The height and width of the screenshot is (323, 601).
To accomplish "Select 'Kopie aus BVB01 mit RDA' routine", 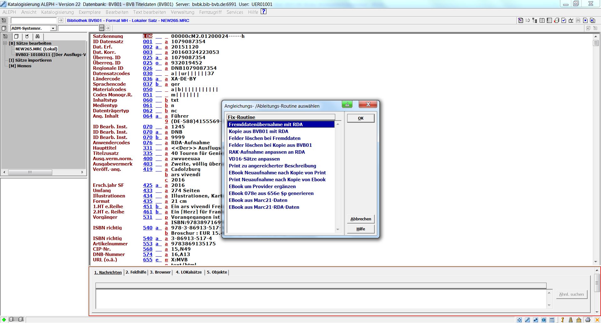I will point(258,131).
